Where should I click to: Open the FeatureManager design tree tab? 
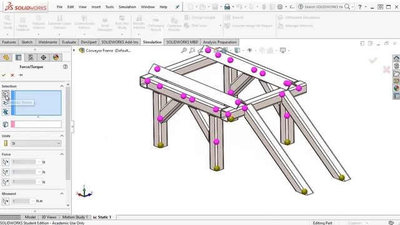(6, 57)
